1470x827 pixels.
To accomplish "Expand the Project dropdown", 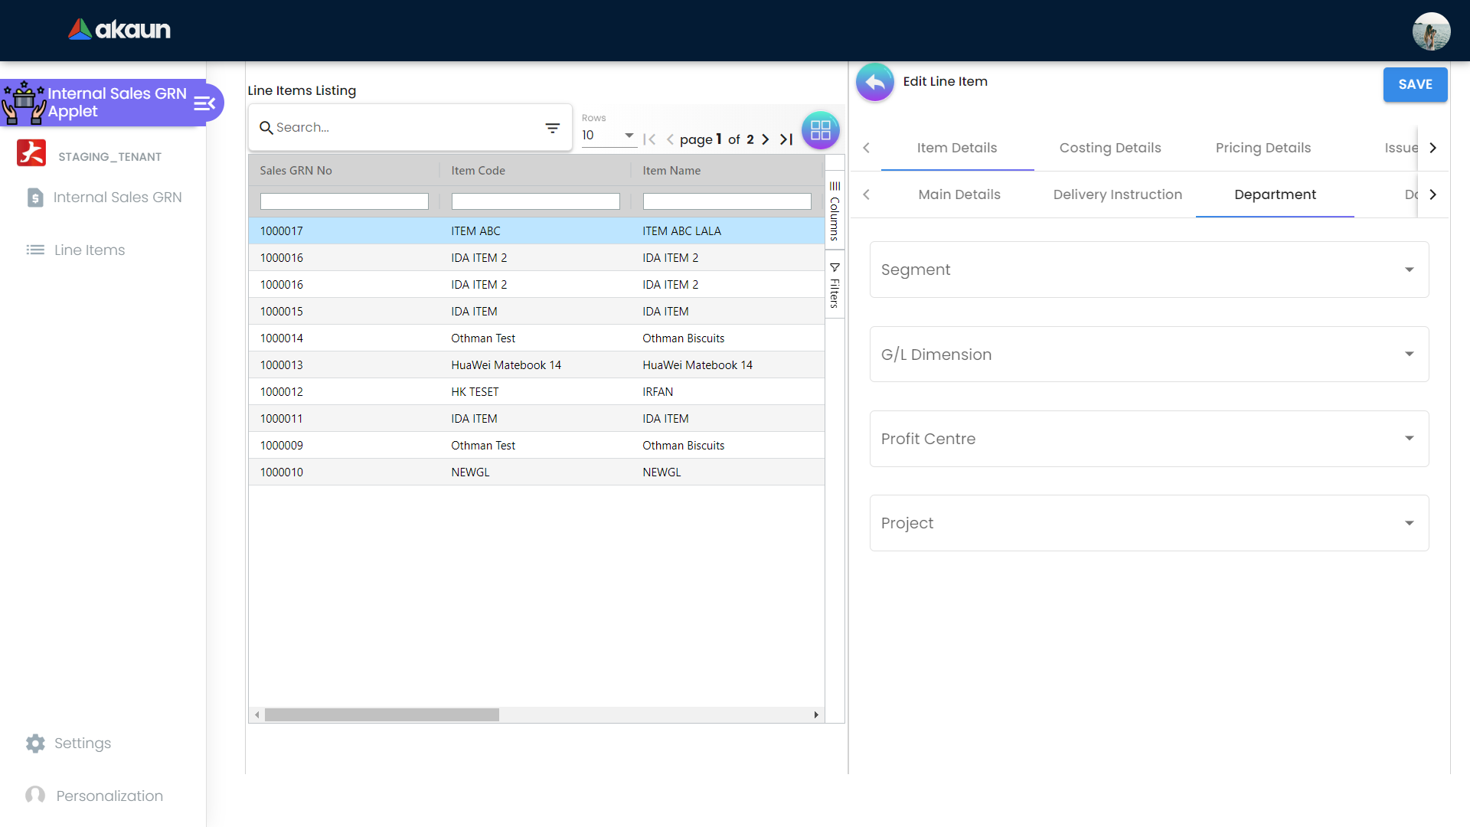I will point(1148,523).
